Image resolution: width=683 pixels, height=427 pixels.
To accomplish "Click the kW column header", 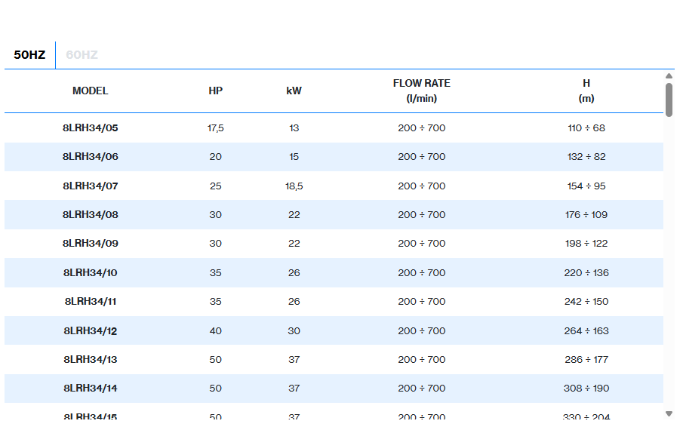I will coord(294,91).
